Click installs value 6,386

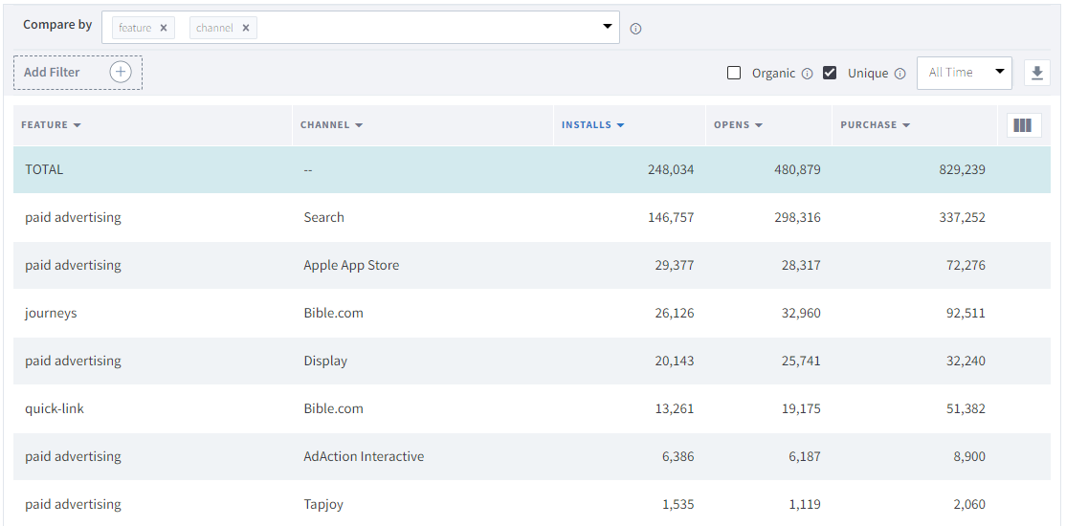[x=677, y=457]
